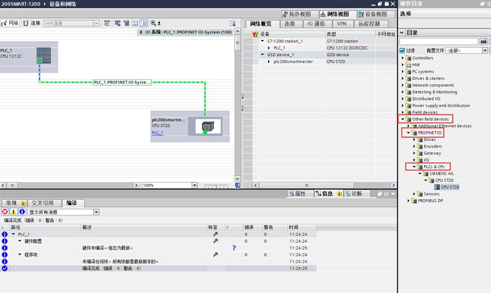Image resolution: width=491 pixels, height=293 pixels.
Task: Click the page break display icon
Action: 126,23
